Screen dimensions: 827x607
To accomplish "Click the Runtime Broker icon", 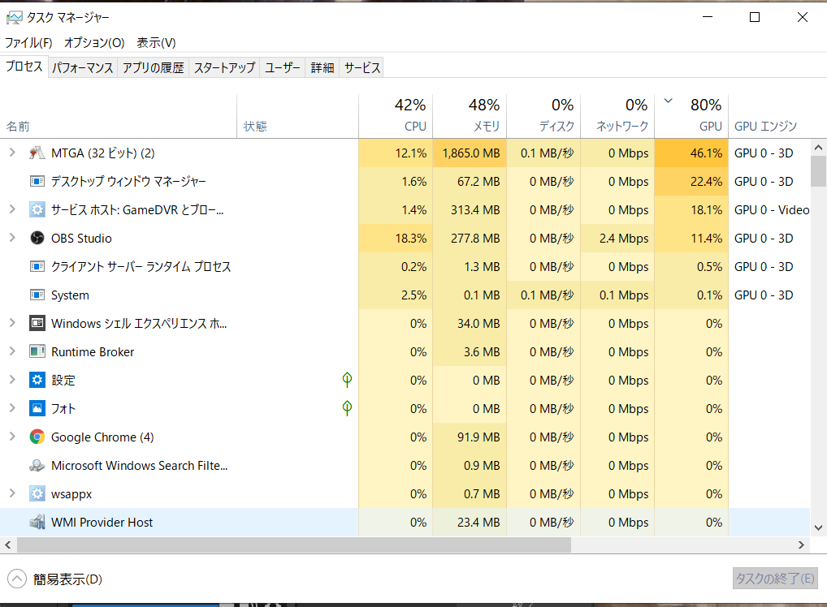I will point(37,352).
